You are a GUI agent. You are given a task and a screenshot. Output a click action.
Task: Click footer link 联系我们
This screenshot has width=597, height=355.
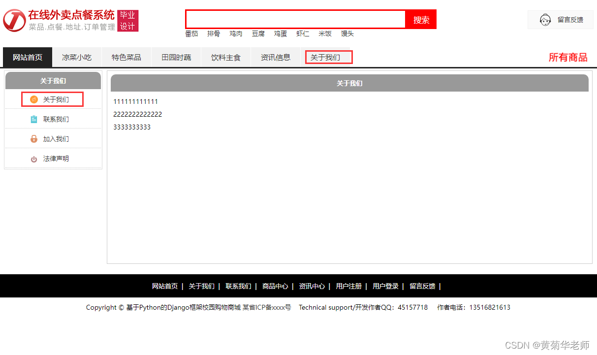click(x=239, y=286)
